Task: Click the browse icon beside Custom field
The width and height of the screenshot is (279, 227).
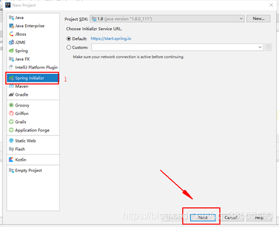Action: tap(269, 47)
